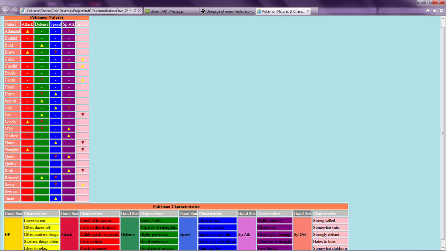
Task: Click the 'Modest' nature row label
Action: 12,136
